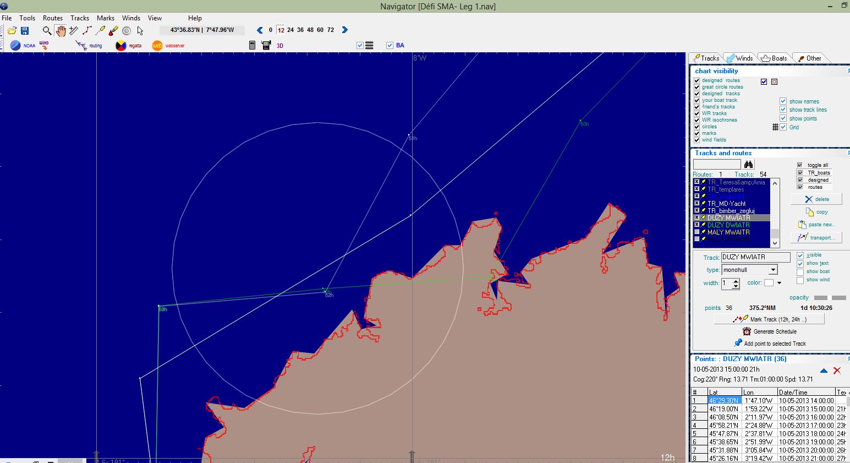
Task: Adjust the opacity slider bar
Action: (830, 298)
